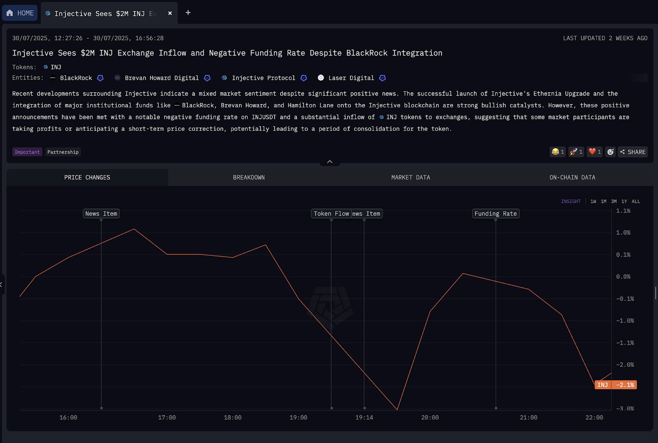Click the News Item marker near 19:14
Screen dimensions: 658x443
(367, 213)
